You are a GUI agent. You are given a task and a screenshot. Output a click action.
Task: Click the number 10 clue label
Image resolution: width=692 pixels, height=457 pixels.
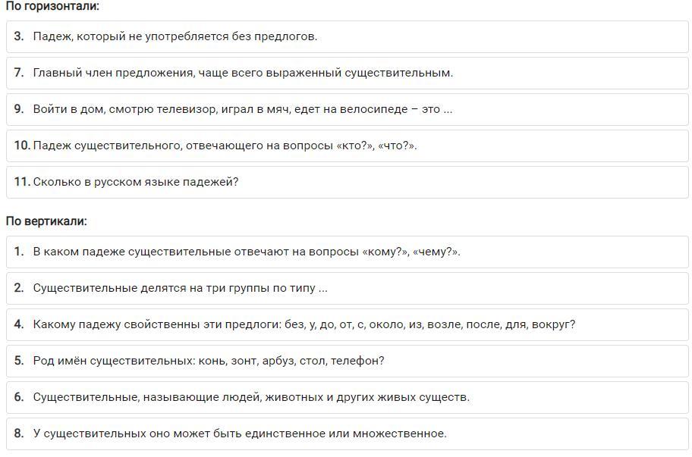click(x=22, y=145)
